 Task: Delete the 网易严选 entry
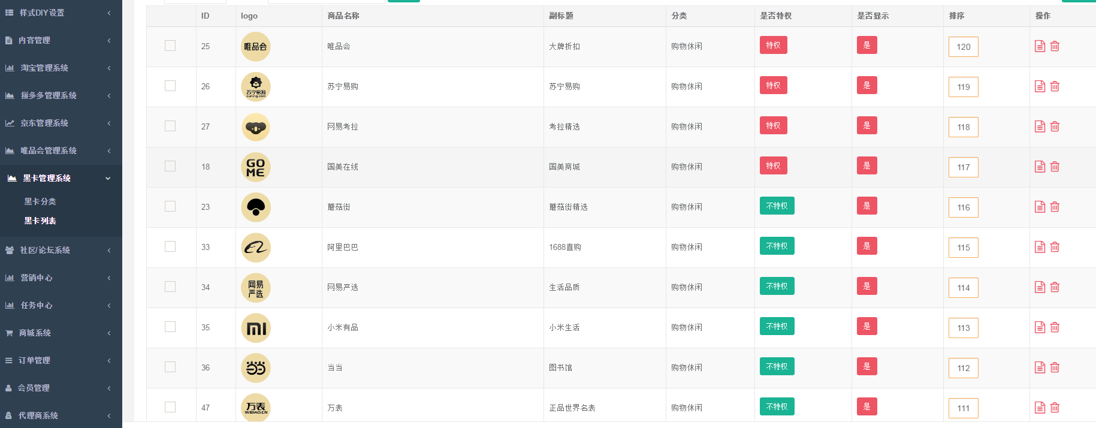(1055, 287)
